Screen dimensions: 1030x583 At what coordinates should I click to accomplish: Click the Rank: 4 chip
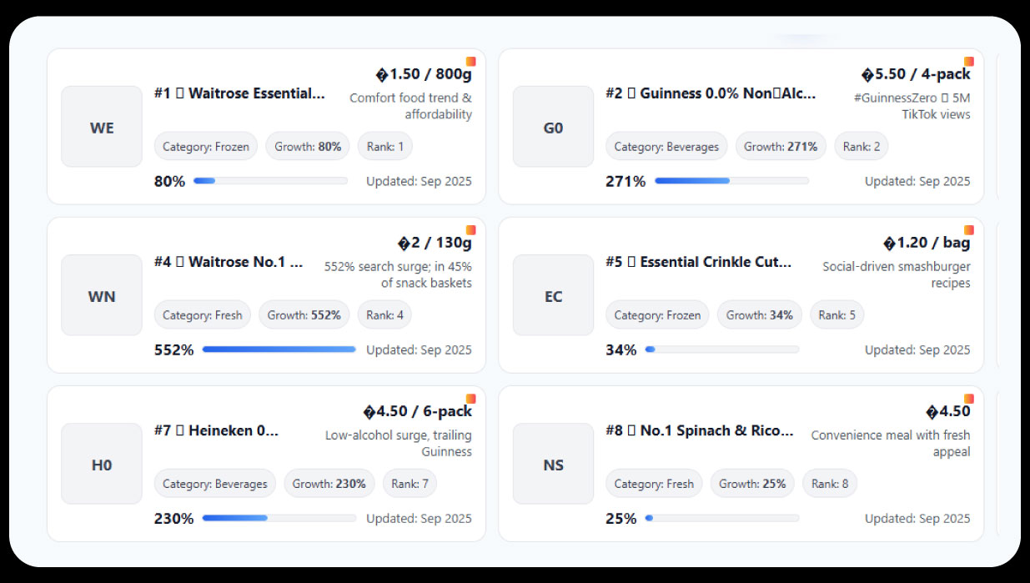coord(384,315)
